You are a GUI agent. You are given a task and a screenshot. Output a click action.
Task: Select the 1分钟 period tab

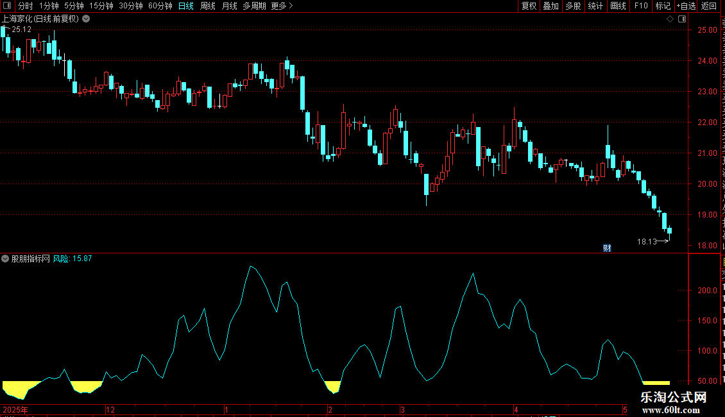click(49, 6)
